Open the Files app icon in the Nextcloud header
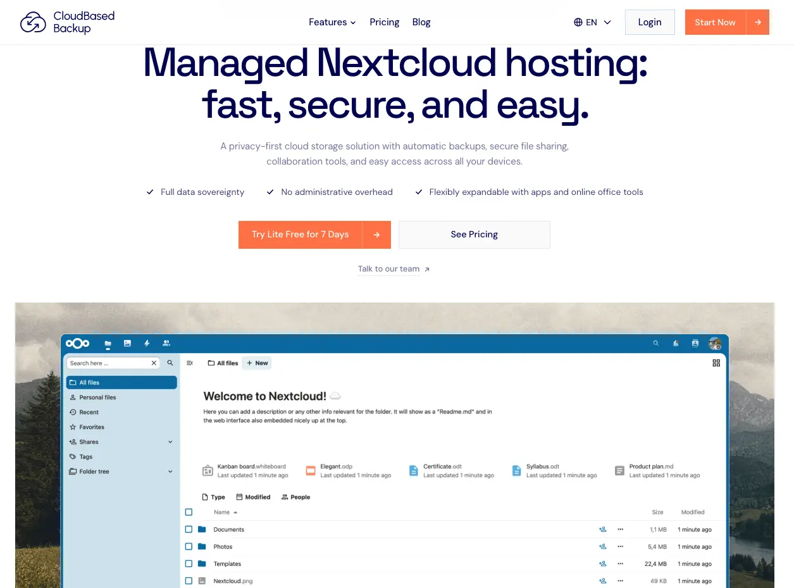The width and height of the screenshot is (794, 588). [x=108, y=344]
